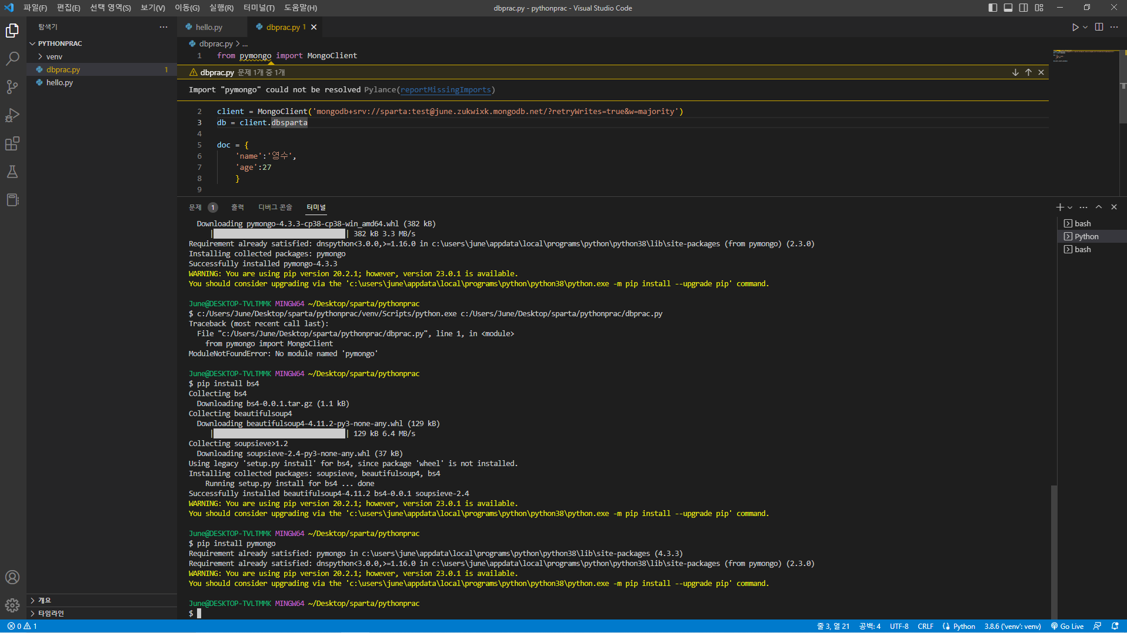The height and width of the screenshot is (633, 1127).
Task: Close the problem peek view
Action: click(1041, 72)
